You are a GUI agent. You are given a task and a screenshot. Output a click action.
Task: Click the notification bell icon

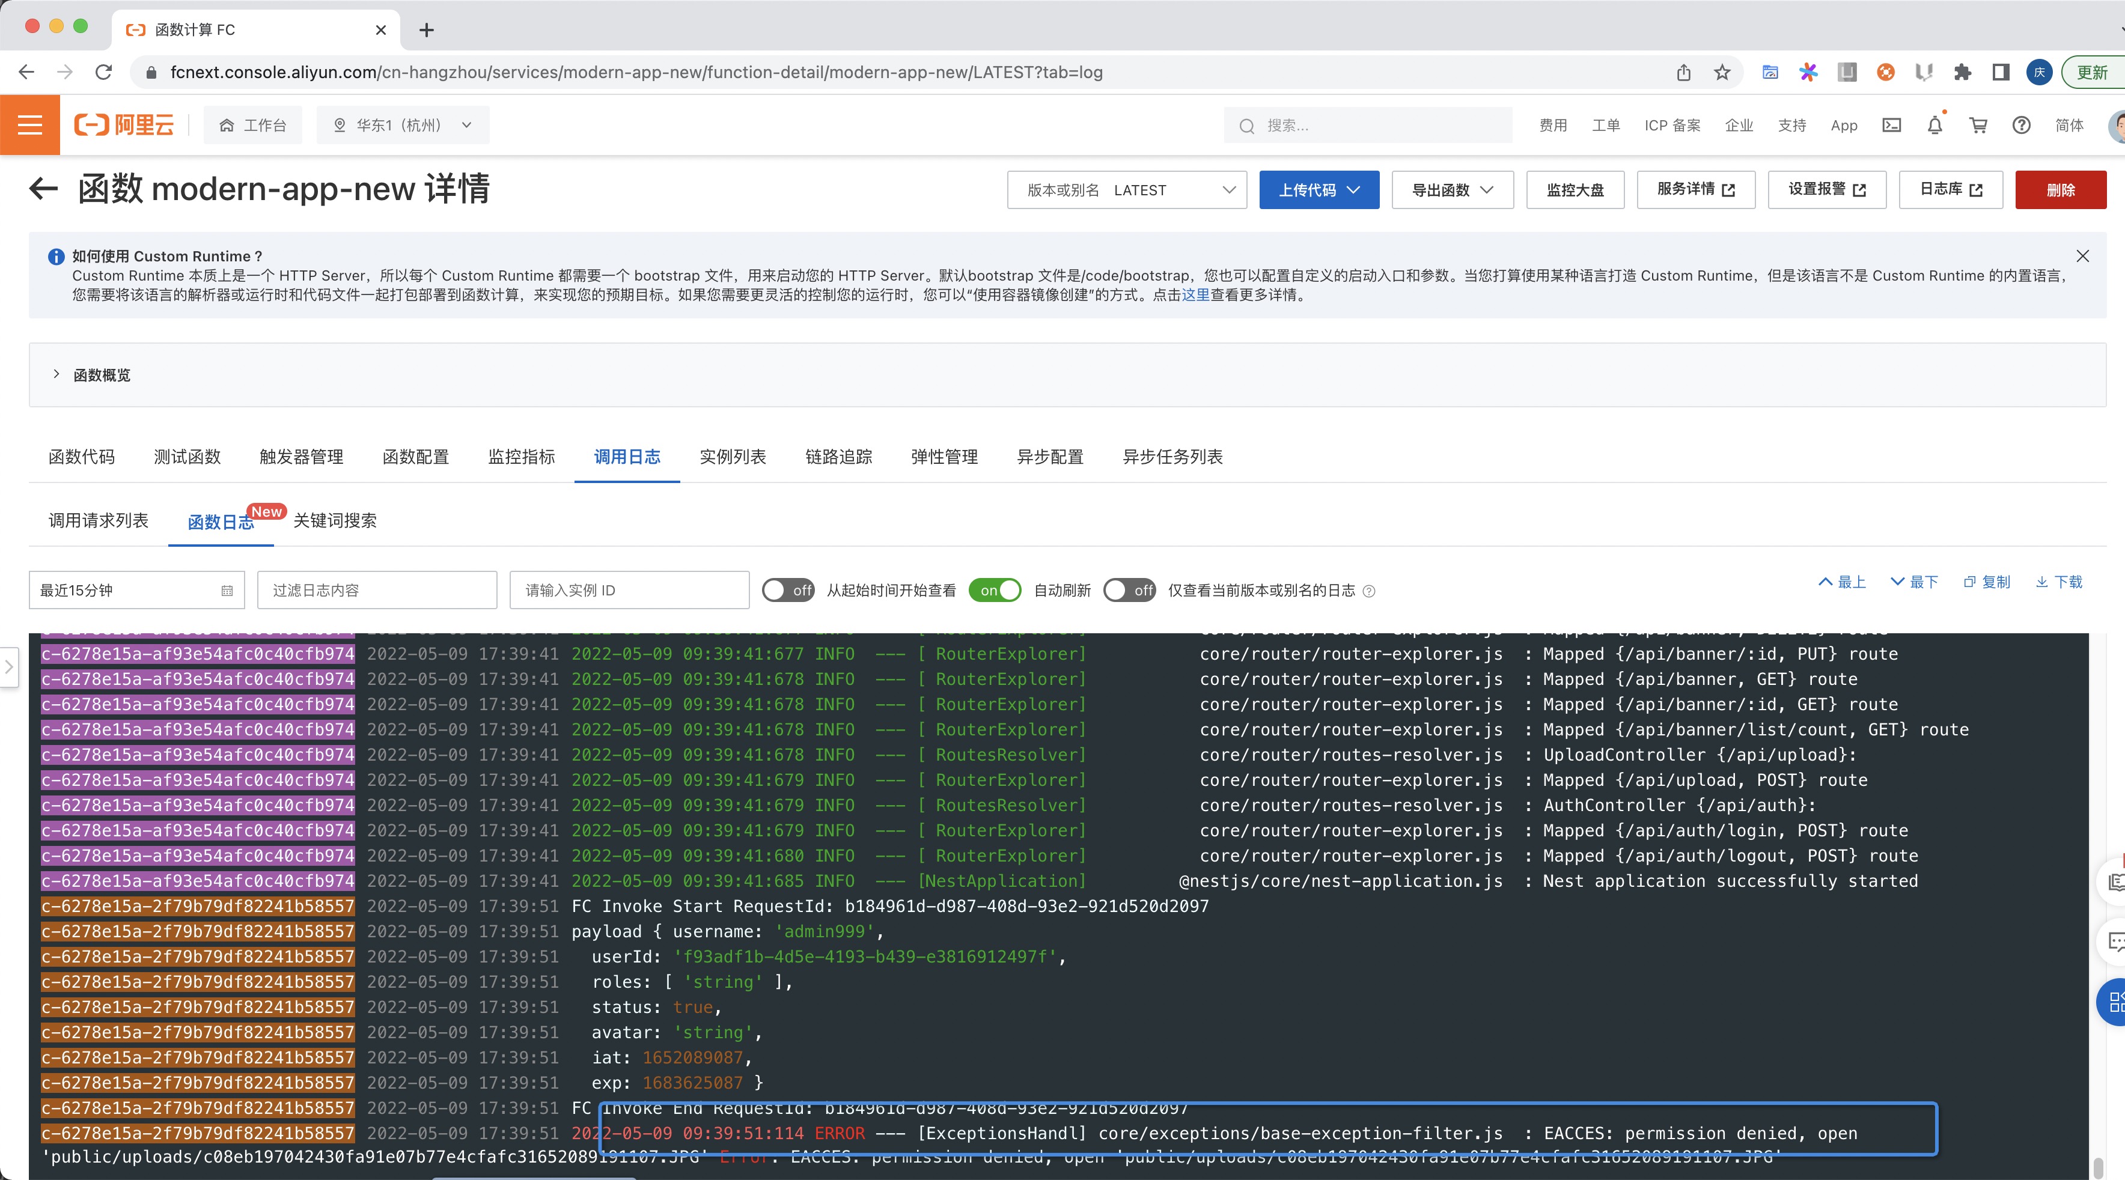coord(1934,126)
